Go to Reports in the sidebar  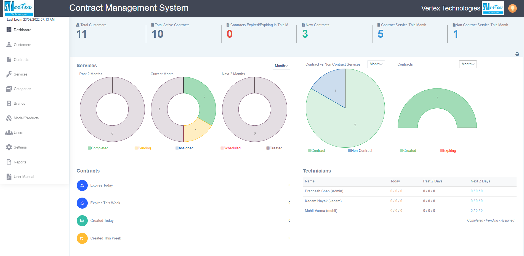20,162
